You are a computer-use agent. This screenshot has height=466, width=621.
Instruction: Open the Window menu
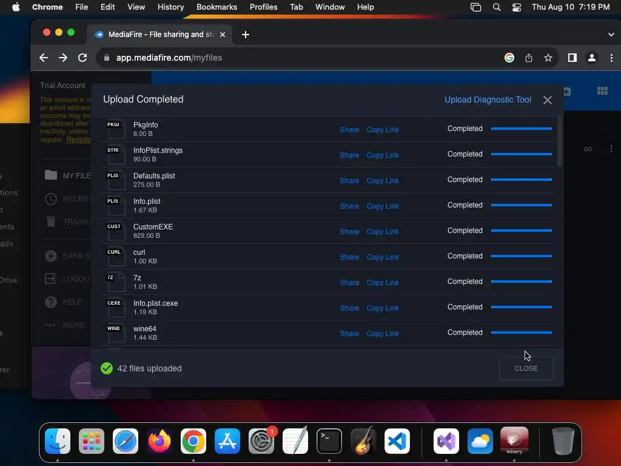(x=330, y=7)
